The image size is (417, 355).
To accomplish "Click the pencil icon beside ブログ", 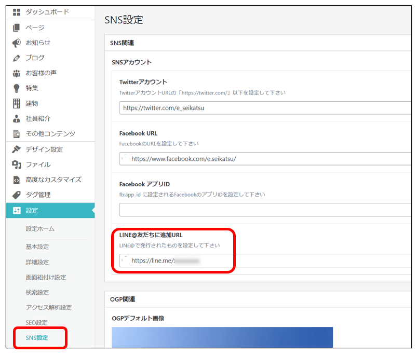I will 16,58.
